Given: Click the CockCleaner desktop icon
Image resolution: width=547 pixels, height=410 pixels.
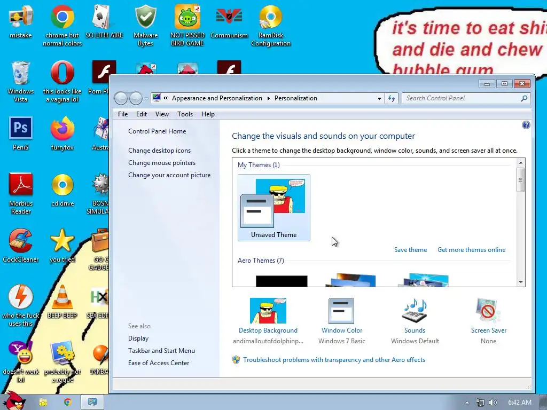Looking at the screenshot, I should pyautogui.click(x=21, y=246).
